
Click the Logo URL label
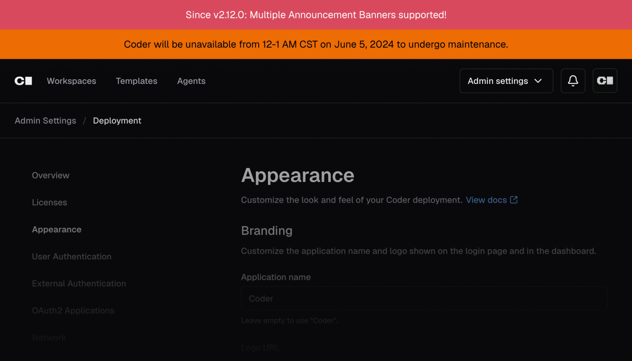coord(260,348)
